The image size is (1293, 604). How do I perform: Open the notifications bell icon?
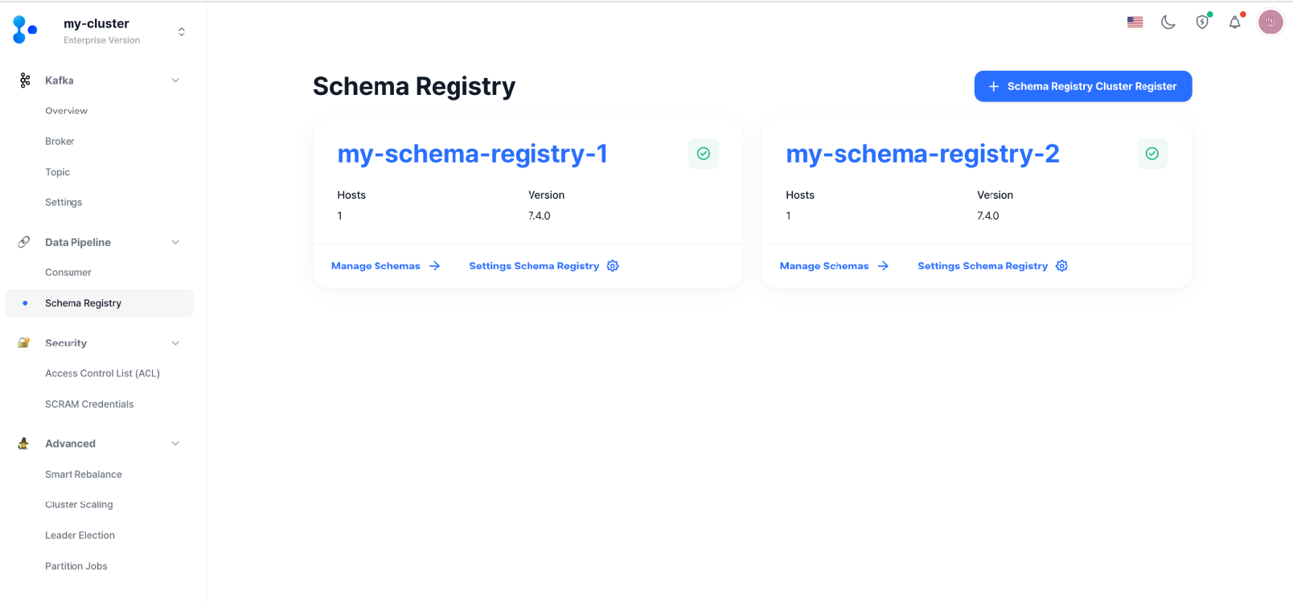pos(1236,22)
